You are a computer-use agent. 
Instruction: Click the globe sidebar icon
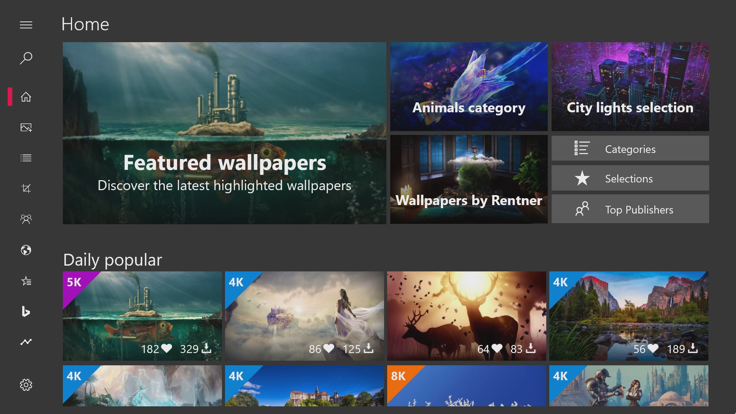click(x=26, y=250)
